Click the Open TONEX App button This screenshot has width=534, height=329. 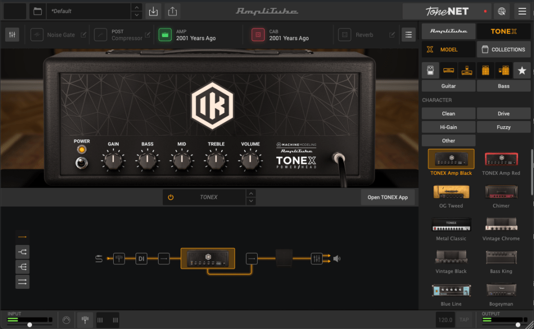(387, 198)
